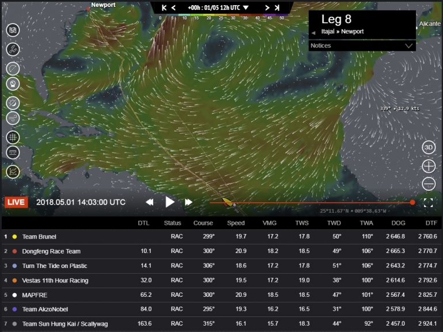The width and height of the screenshot is (443, 332).
Task: Play the race replay
Action: [169, 202]
